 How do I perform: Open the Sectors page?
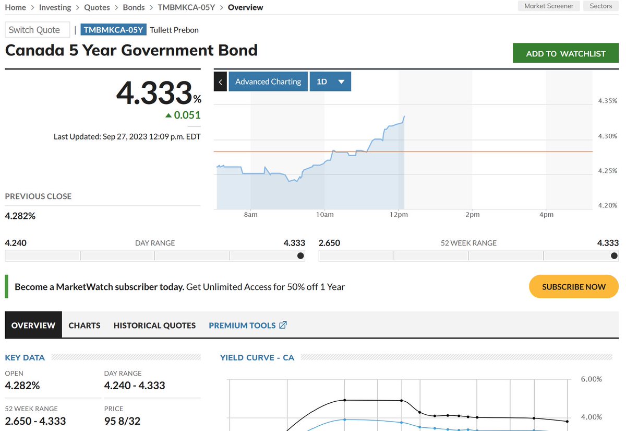point(600,6)
